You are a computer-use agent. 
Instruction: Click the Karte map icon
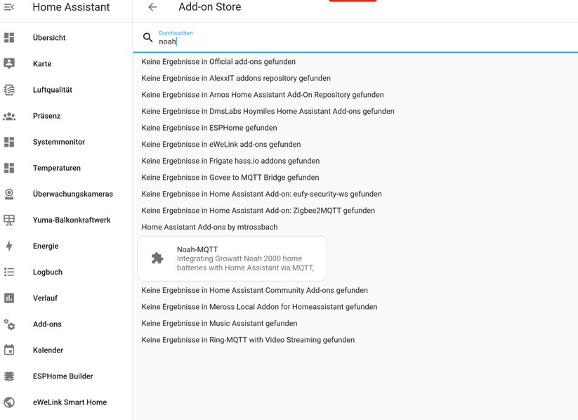pyautogui.click(x=9, y=64)
